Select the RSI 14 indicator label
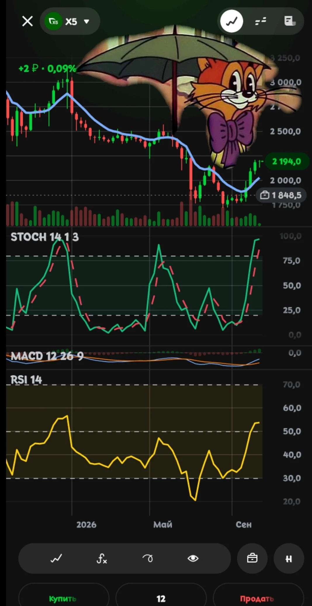Viewport: 312px width, 606px height. (26, 380)
